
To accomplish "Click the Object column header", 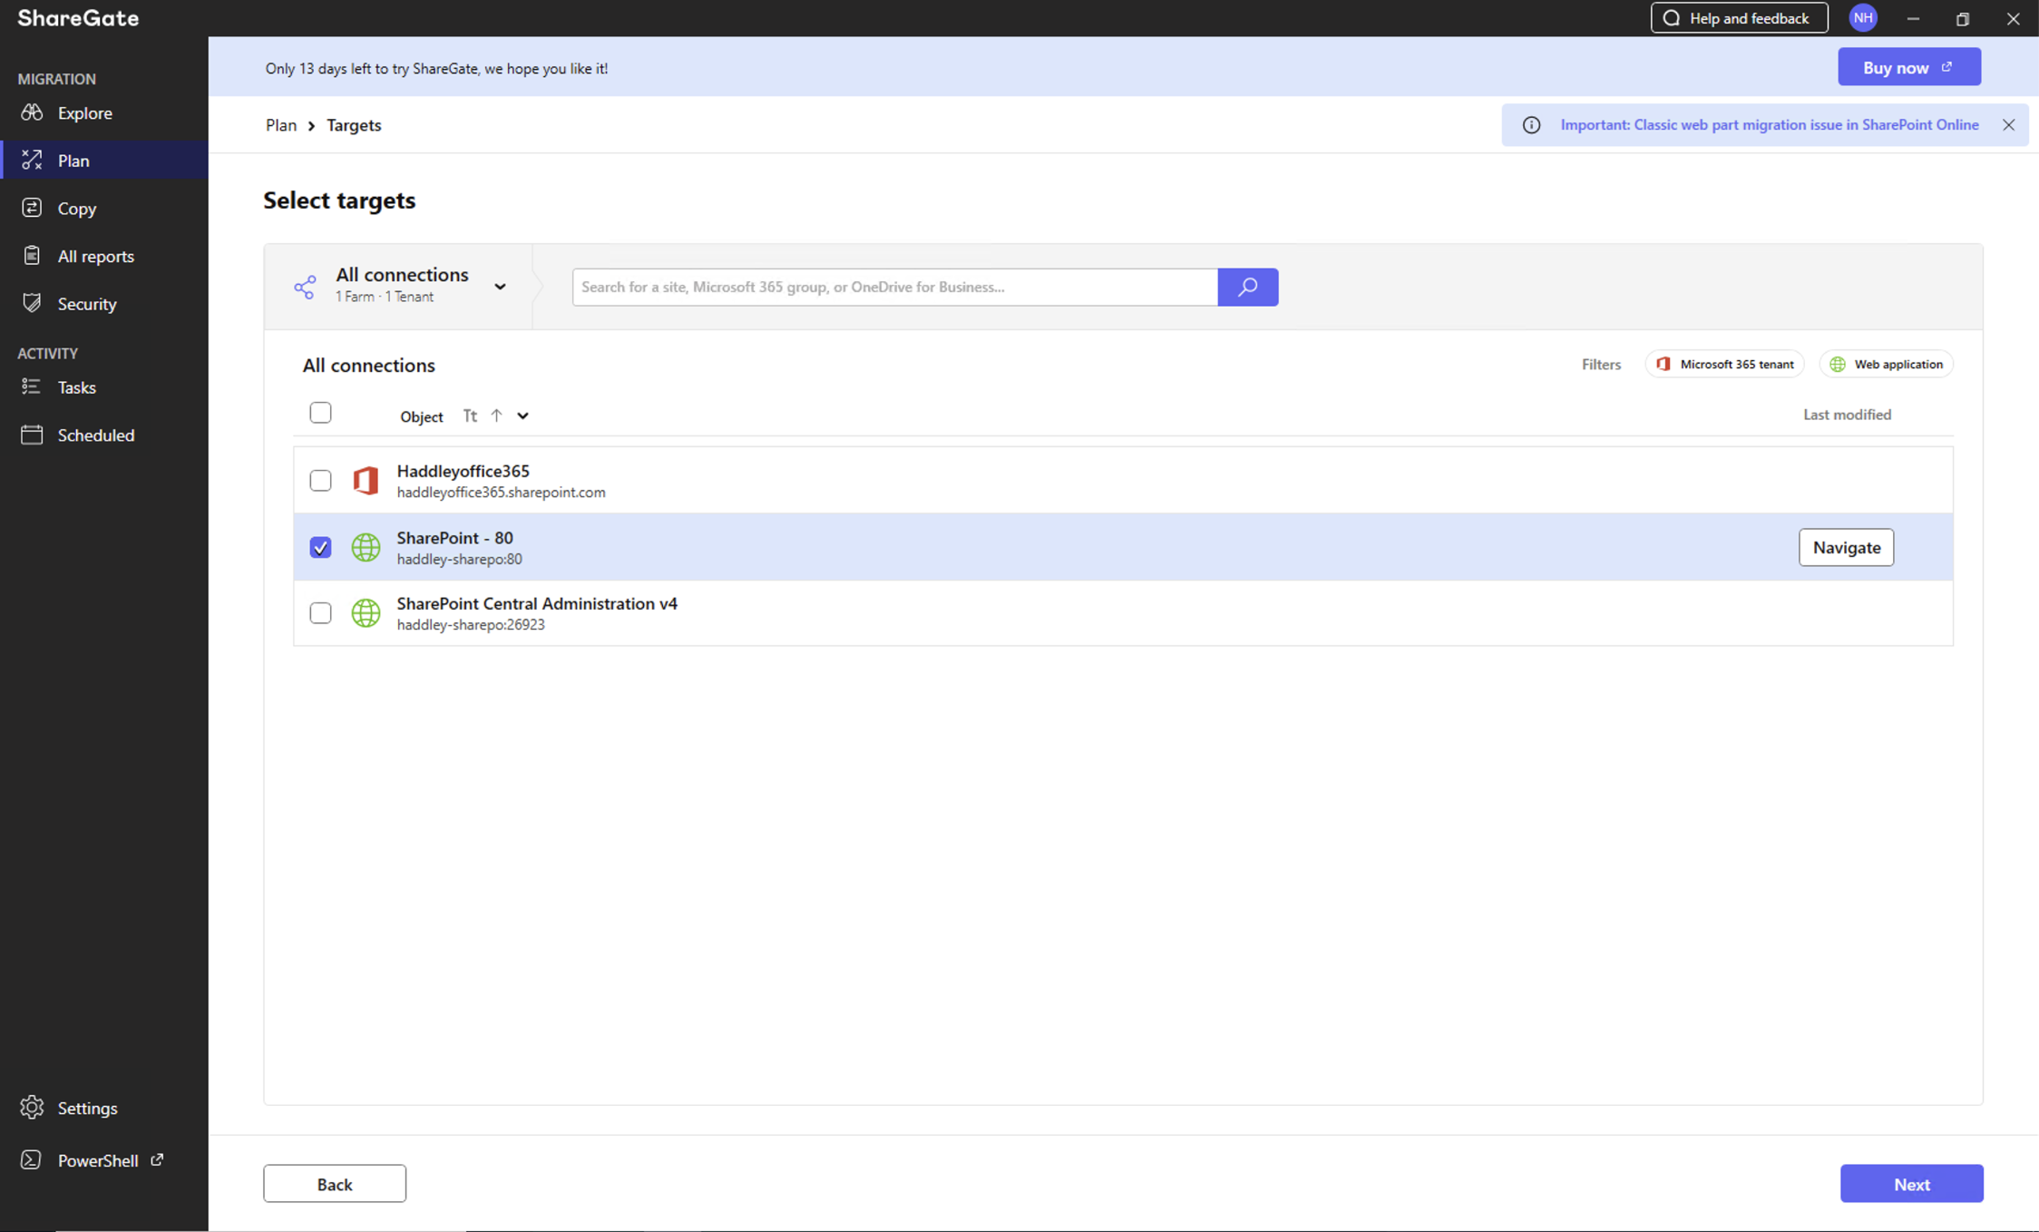I will (x=421, y=416).
